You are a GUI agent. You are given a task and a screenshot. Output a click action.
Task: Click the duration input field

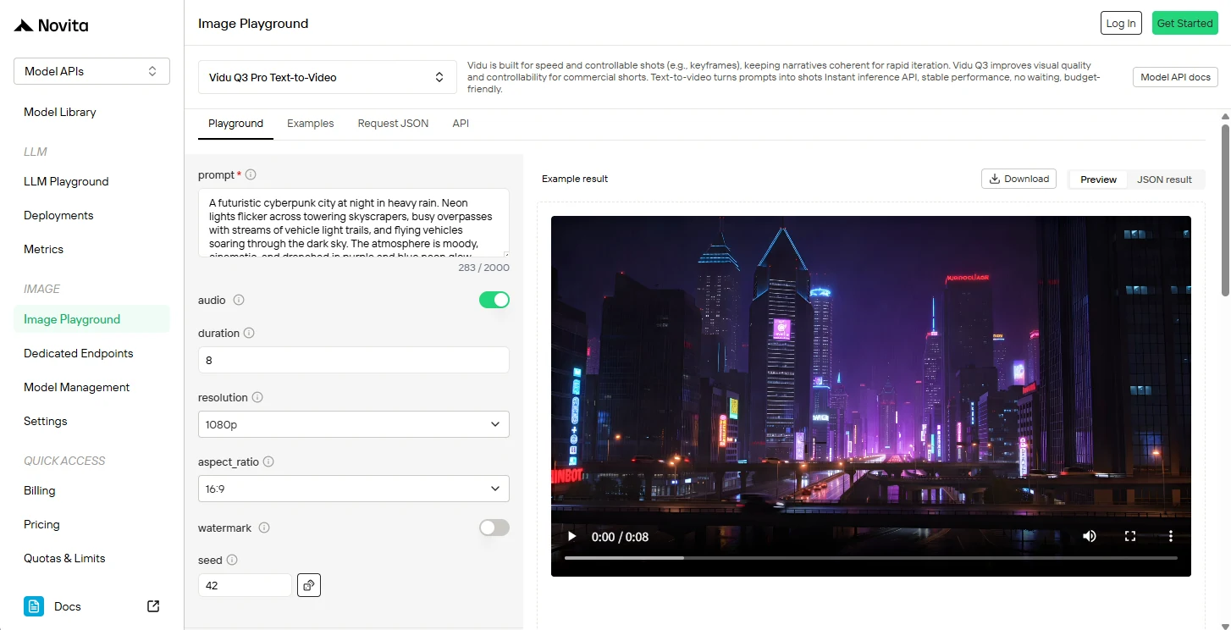tap(354, 360)
